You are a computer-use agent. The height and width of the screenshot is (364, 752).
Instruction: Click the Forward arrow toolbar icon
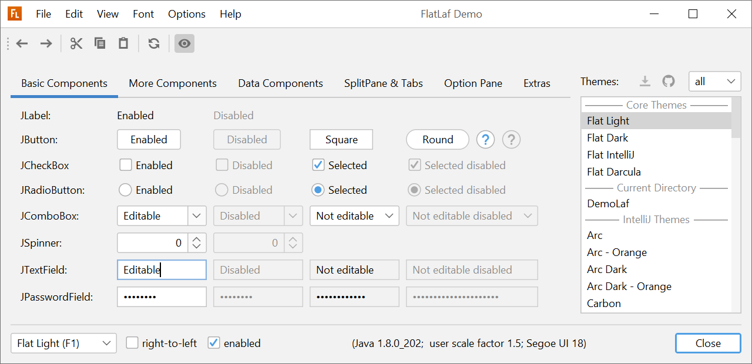pyautogui.click(x=46, y=43)
